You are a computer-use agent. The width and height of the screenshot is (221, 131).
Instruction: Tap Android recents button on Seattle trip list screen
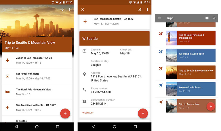(x=58, y=127)
